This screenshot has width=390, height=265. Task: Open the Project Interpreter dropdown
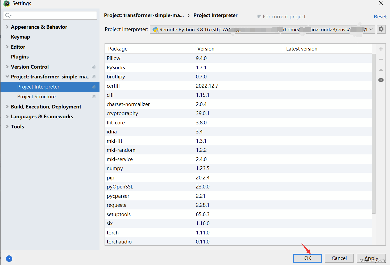click(371, 30)
